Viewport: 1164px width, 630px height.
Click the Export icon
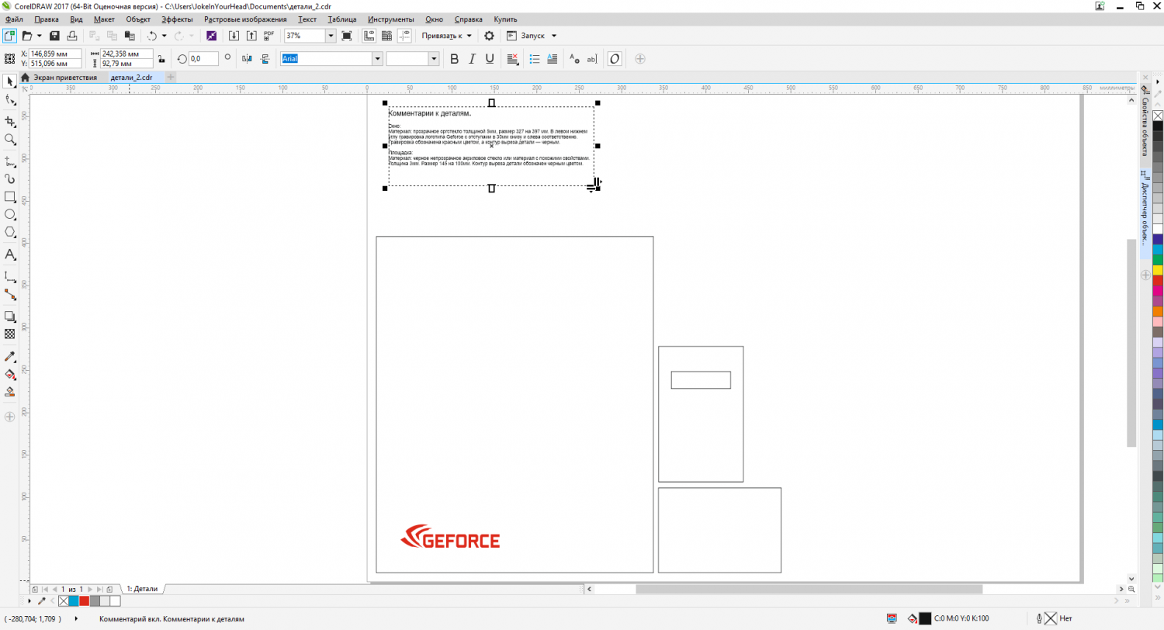tap(251, 36)
